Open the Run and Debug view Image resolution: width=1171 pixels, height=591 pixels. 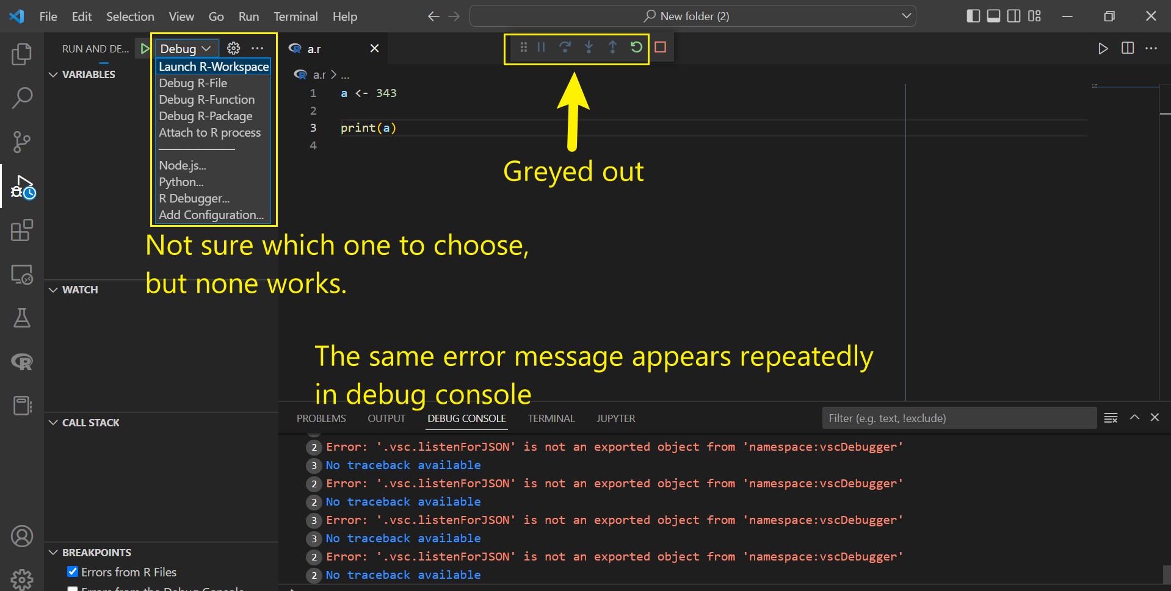(x=22, y=187)
